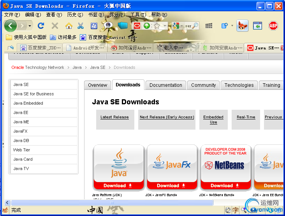Click the forward navigation arrow

point(22,26)
